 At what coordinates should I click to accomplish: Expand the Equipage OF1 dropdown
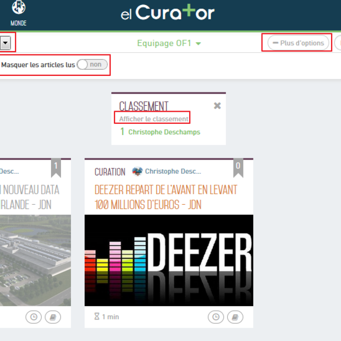click(x=169, y=43)
